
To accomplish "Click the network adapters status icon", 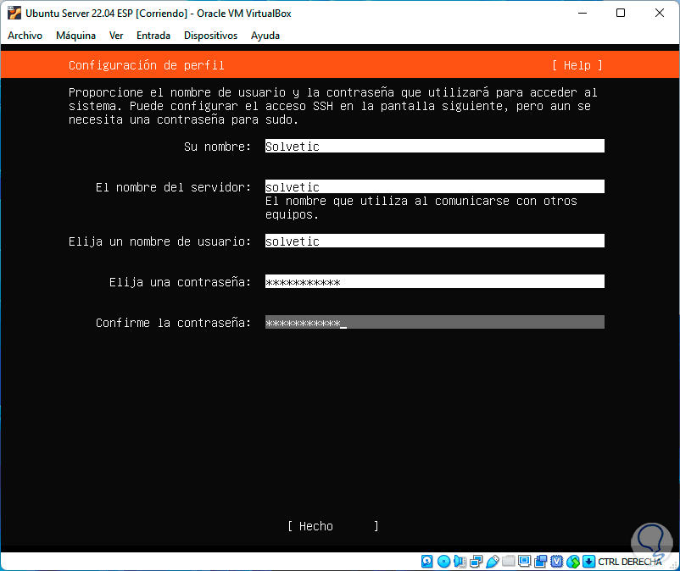I will coord(477,562).
